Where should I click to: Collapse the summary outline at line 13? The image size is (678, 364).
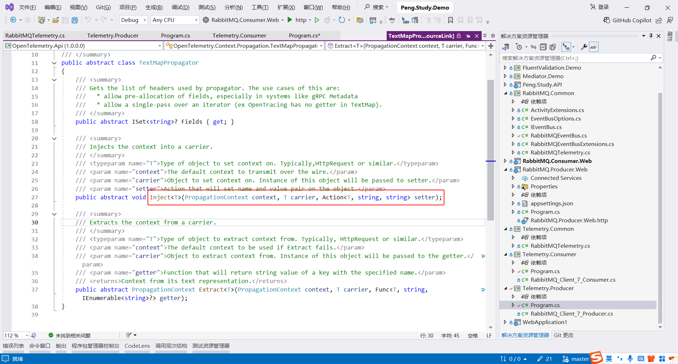click(x=54, y=80)
